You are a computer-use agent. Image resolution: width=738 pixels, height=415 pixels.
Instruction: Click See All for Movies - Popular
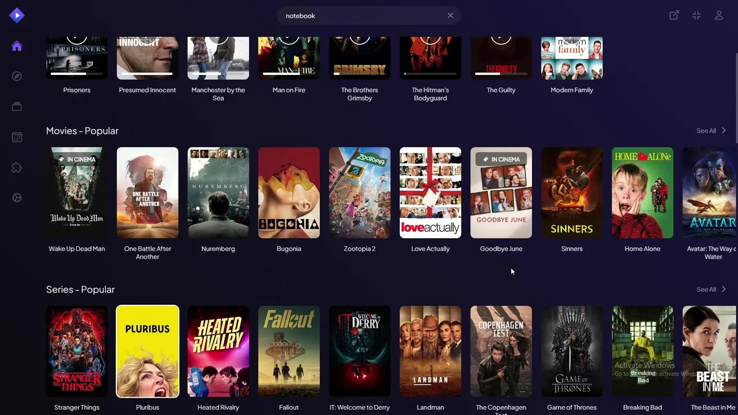[x=711, y=131]
